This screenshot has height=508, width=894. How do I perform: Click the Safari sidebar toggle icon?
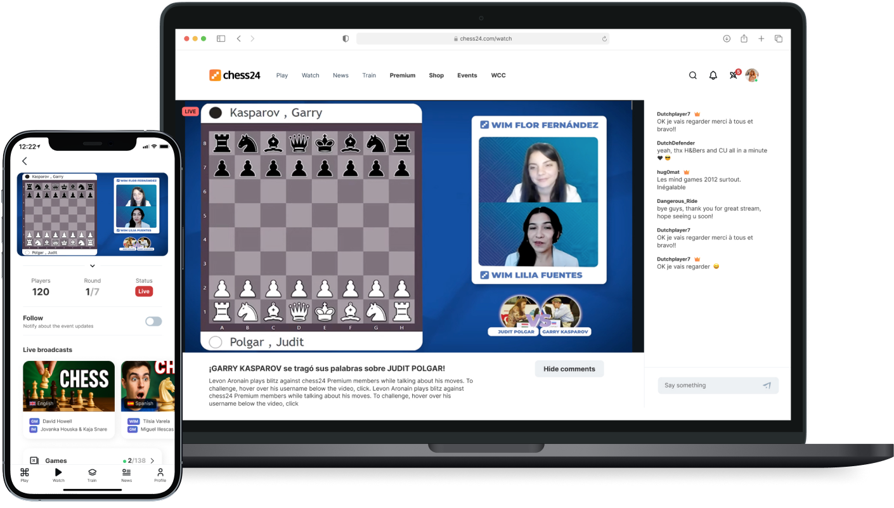(x=221, y=39)
